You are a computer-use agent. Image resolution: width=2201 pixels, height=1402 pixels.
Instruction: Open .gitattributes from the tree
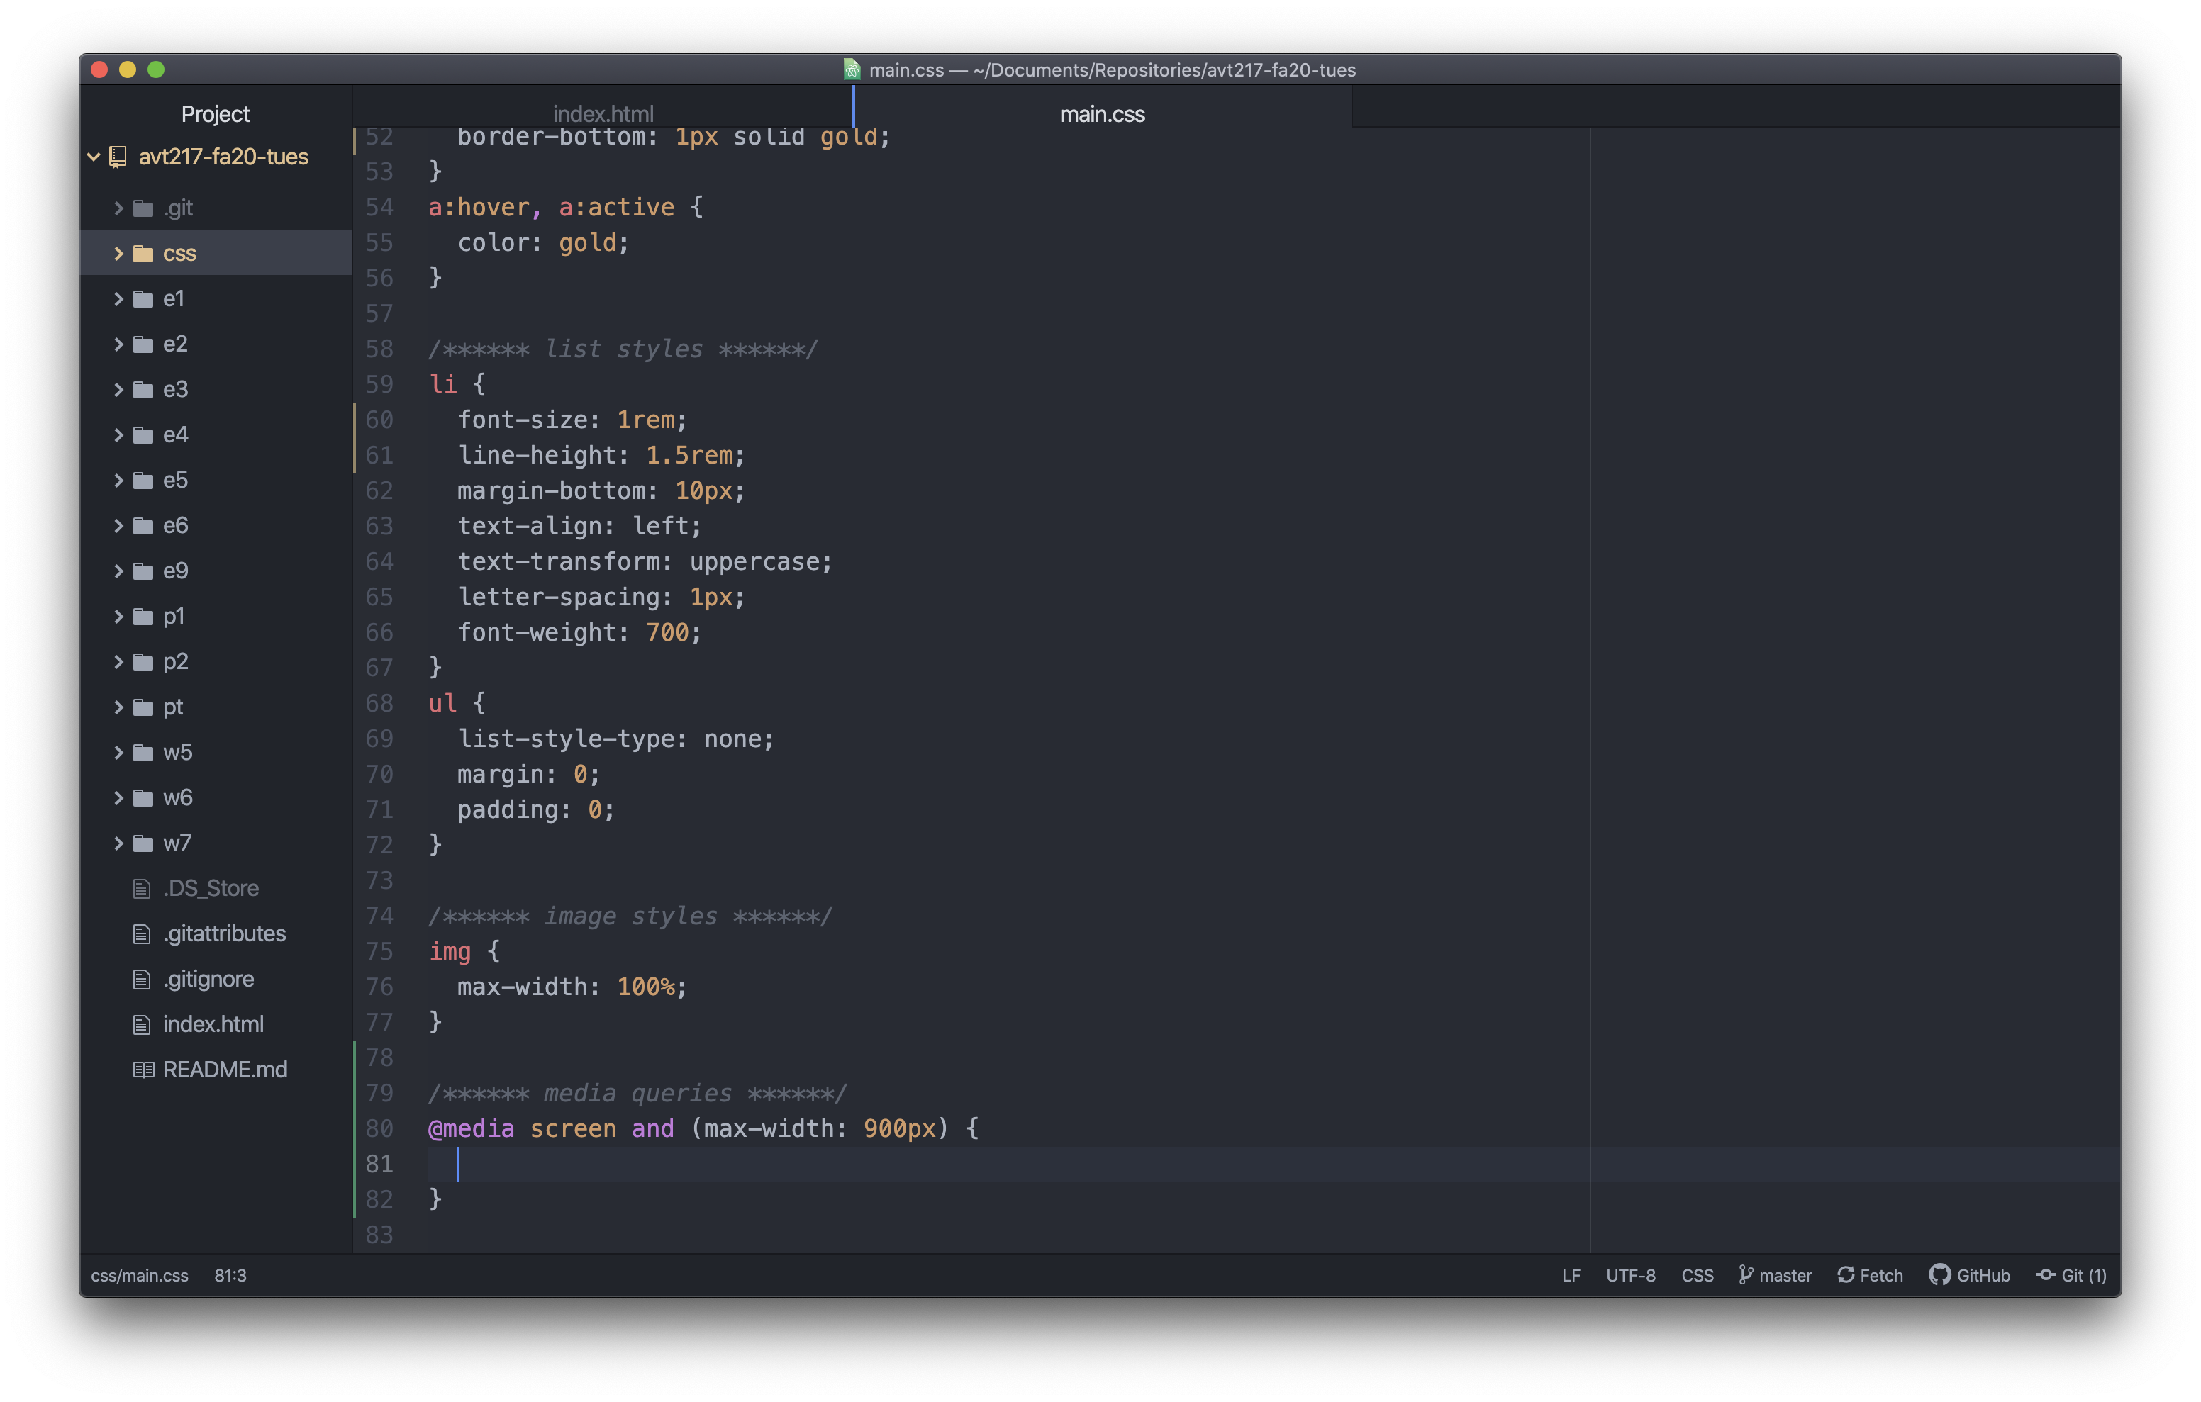click(225, 934)
